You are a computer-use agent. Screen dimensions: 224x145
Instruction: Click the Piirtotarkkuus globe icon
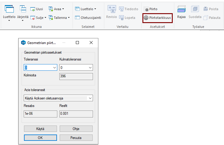pyautogui.click(x=146, y=18)
